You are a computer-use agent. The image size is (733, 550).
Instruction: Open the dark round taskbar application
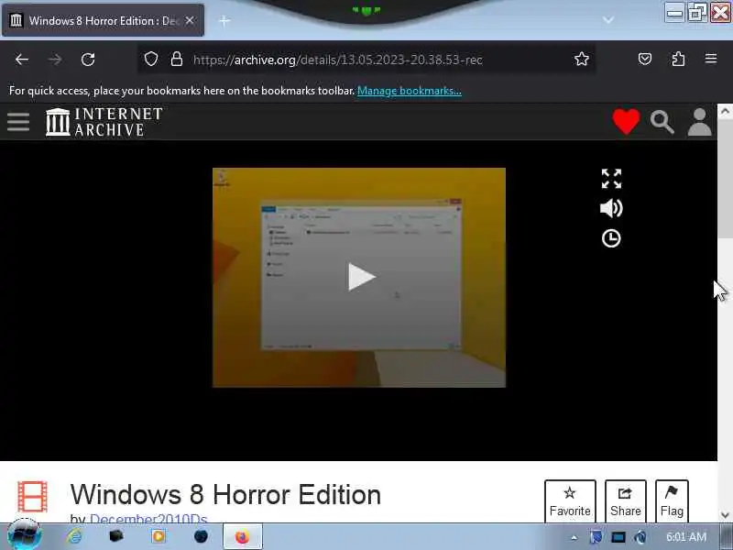click(201, 536)
